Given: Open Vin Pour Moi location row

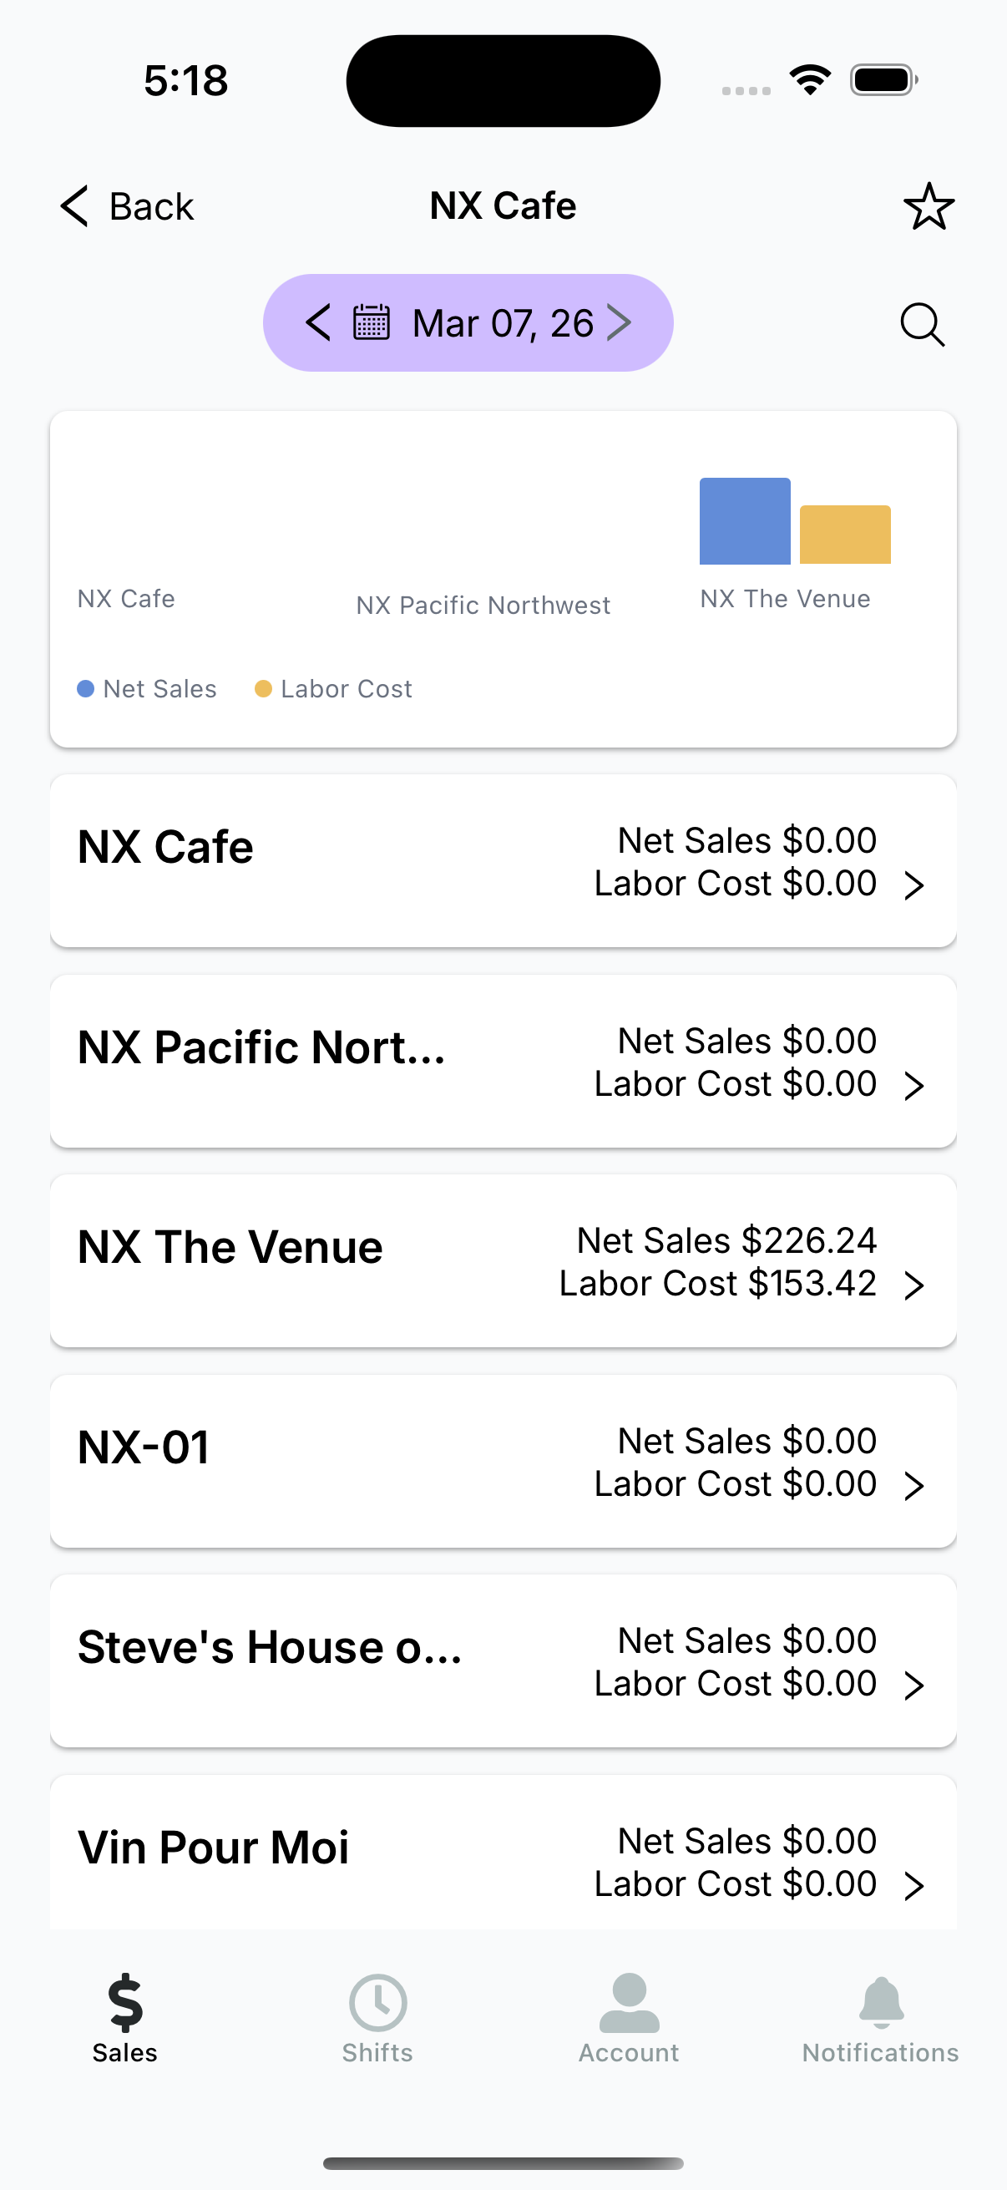Looking at the screenshot, I should point(503,1859).
